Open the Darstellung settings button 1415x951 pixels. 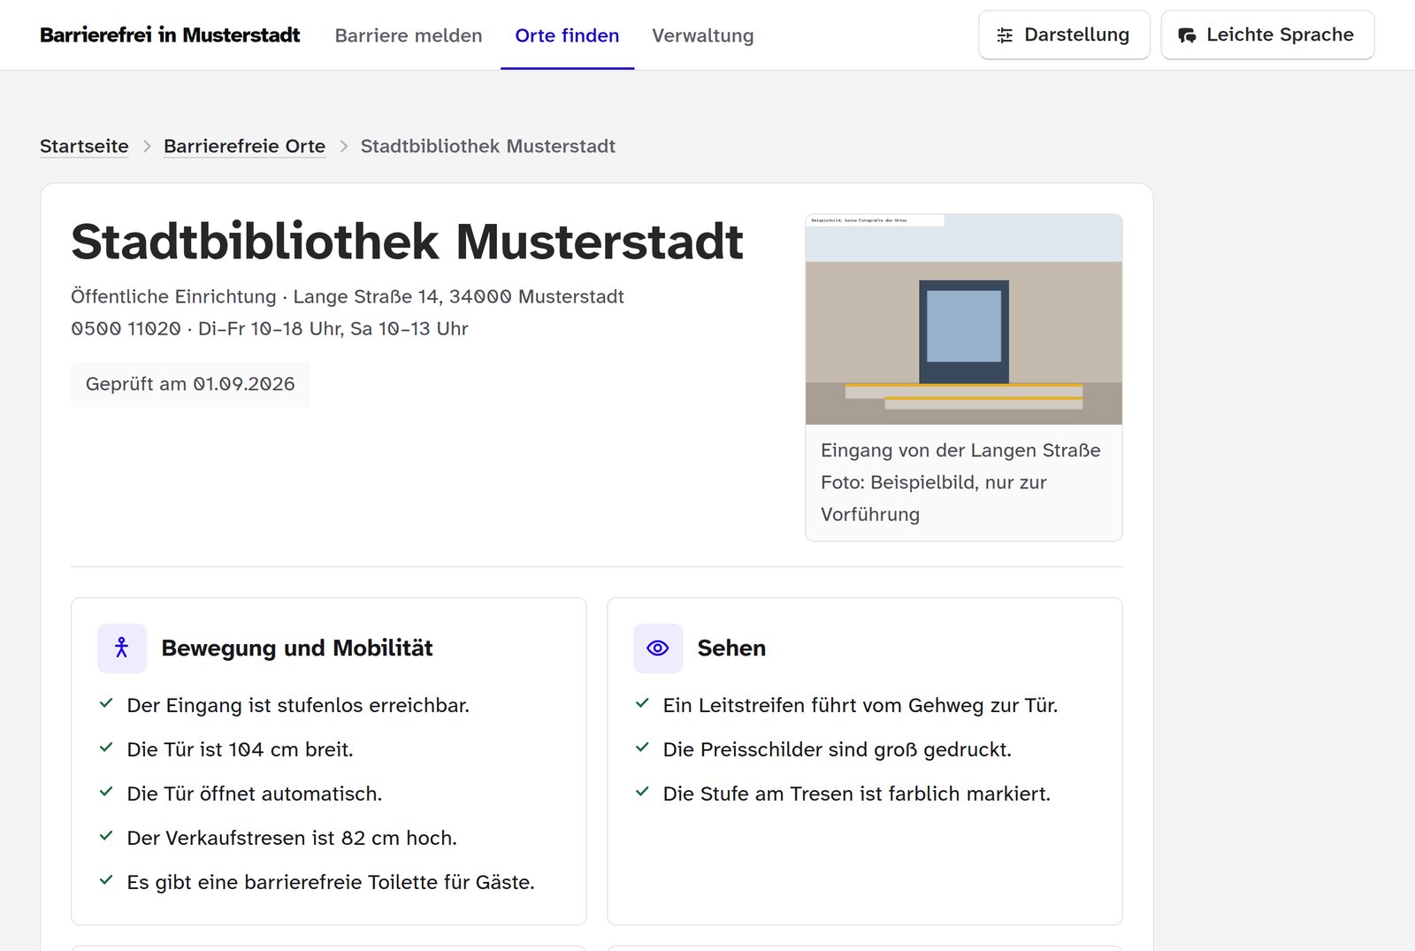coord(1064,35)
